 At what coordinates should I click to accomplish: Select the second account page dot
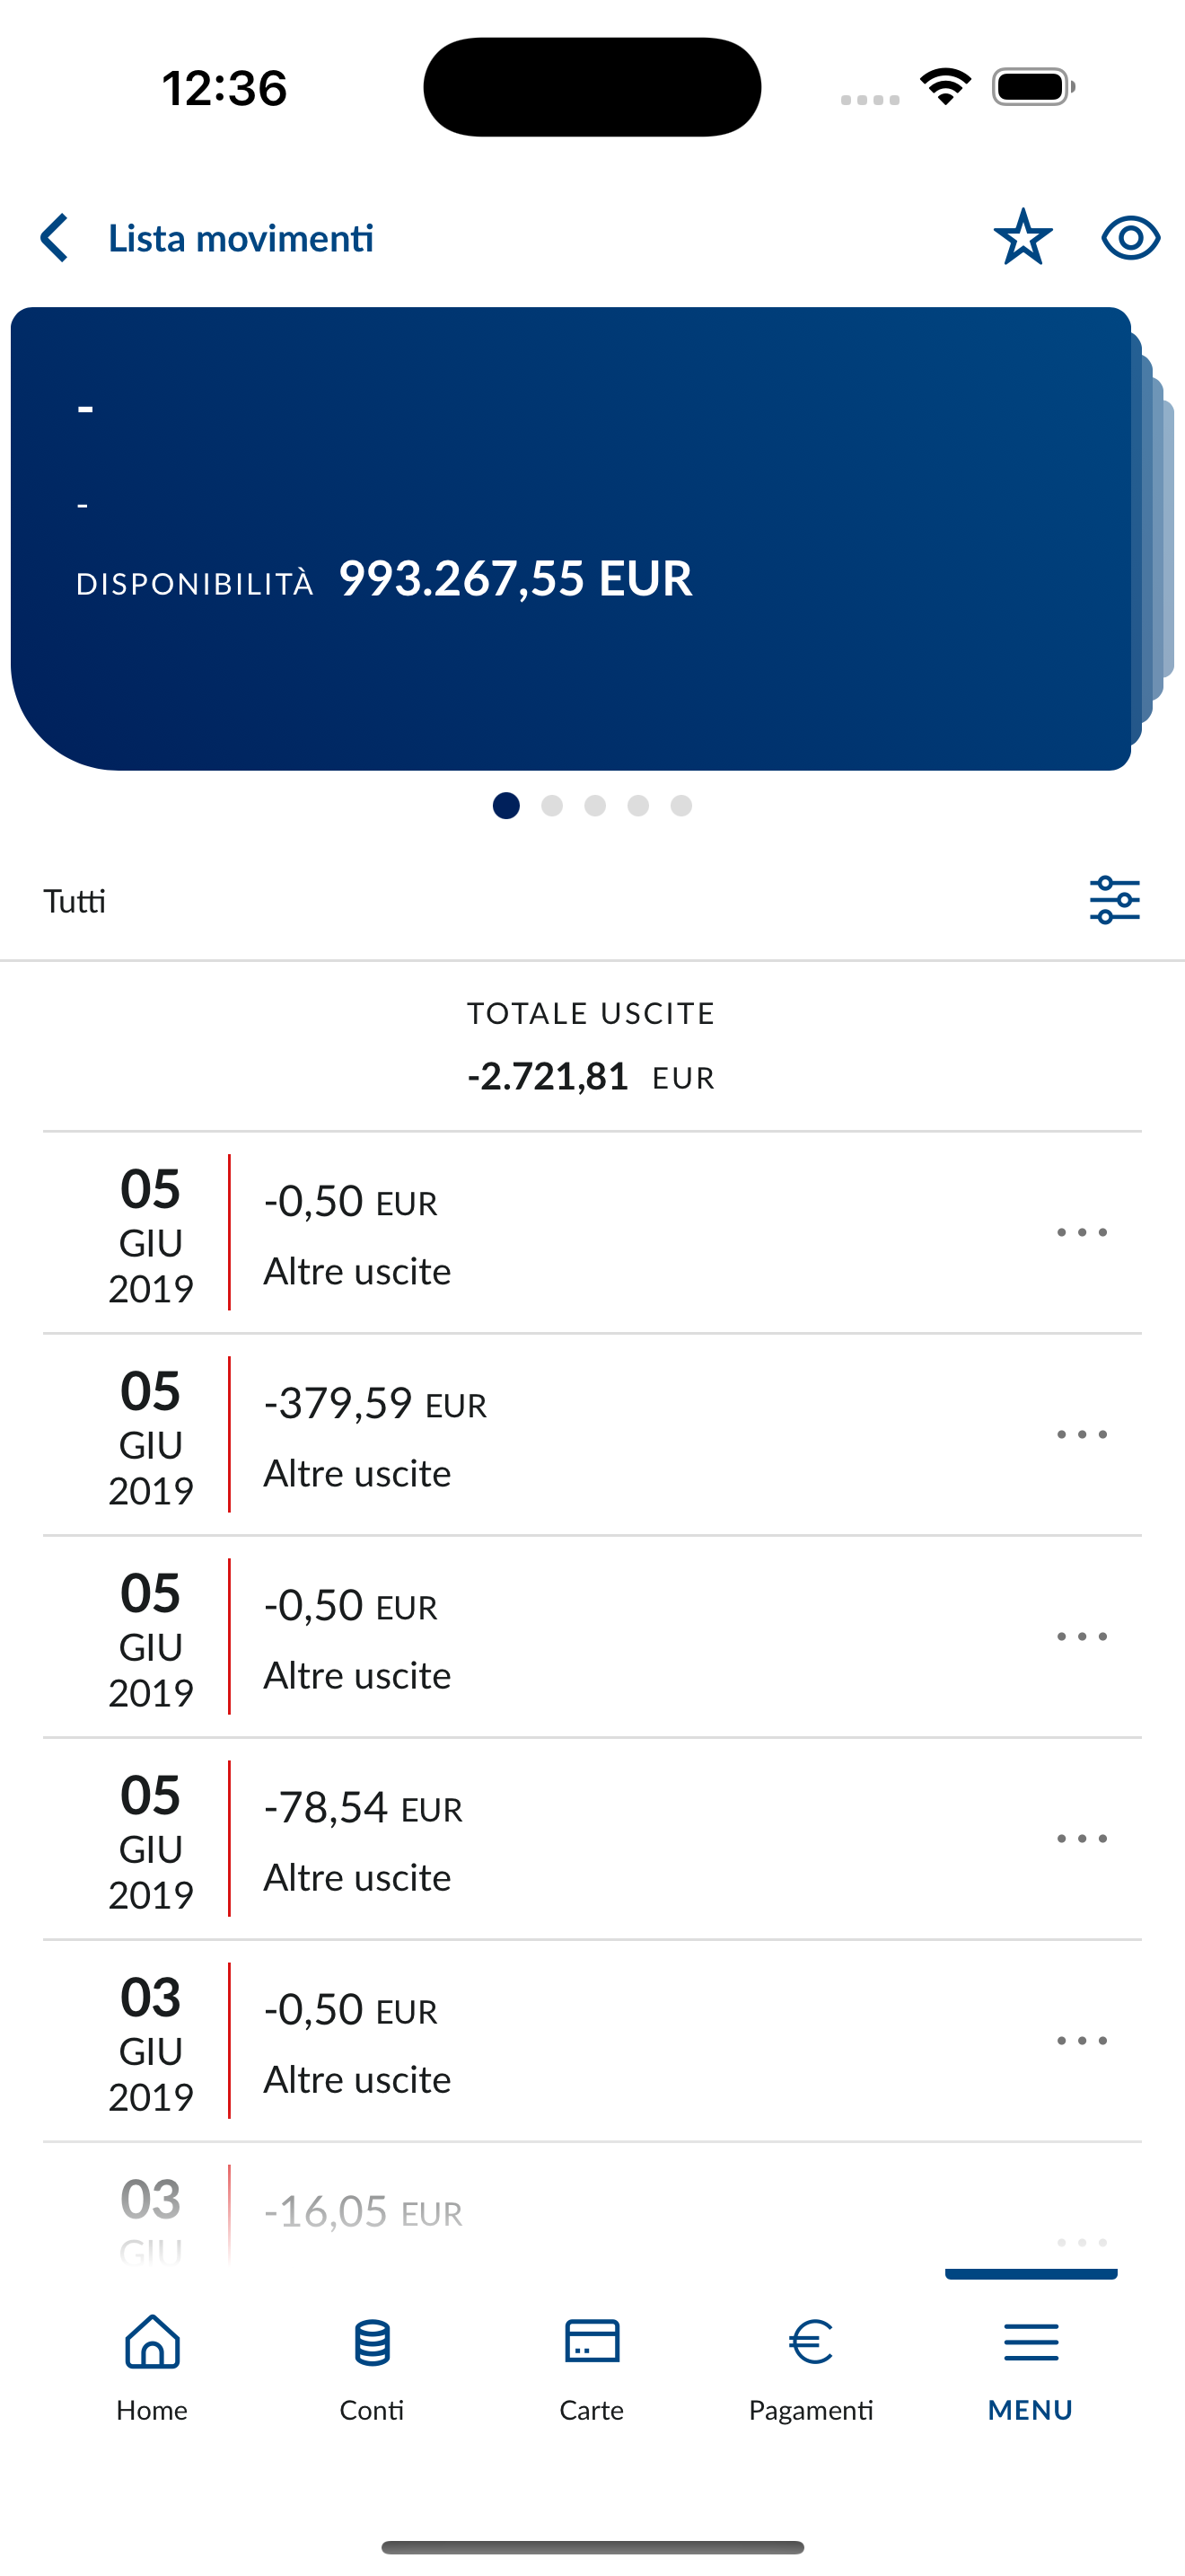551,805
